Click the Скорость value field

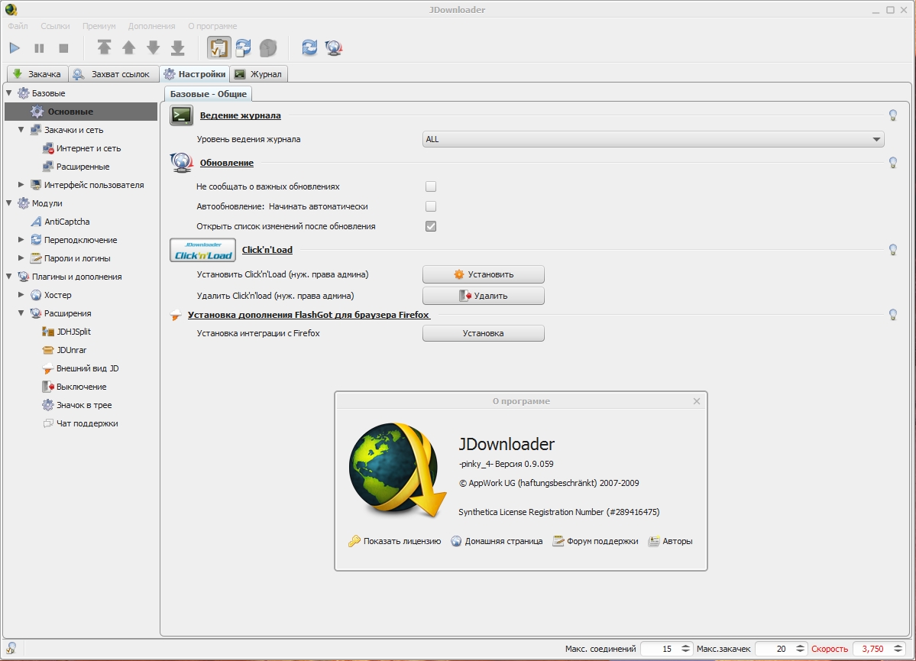coord(872,649)
